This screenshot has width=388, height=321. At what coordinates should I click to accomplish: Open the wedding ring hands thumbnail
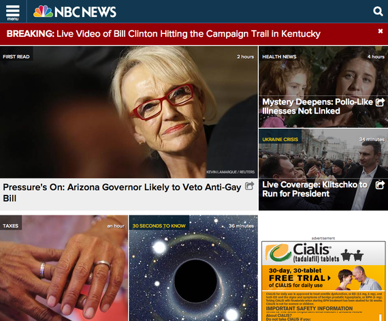click(x=64, y=268)
